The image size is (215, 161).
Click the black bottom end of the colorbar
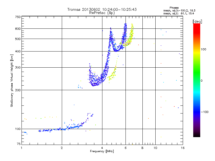197,135
